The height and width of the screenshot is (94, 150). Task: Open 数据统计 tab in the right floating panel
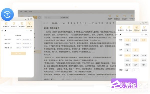[121, 29]
